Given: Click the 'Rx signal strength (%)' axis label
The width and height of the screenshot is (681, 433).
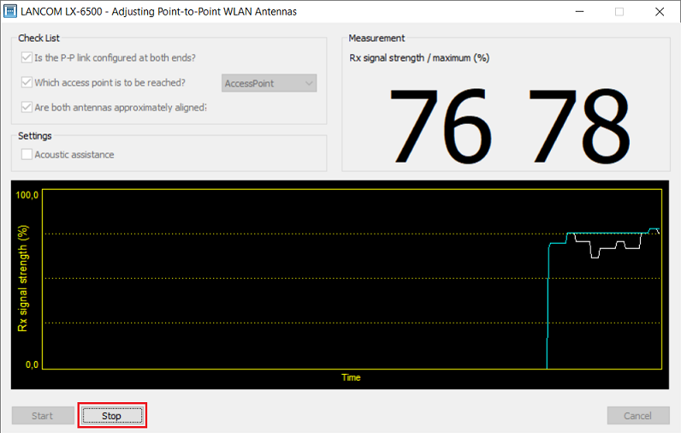Looking at the screenshot, I should 24,279.
